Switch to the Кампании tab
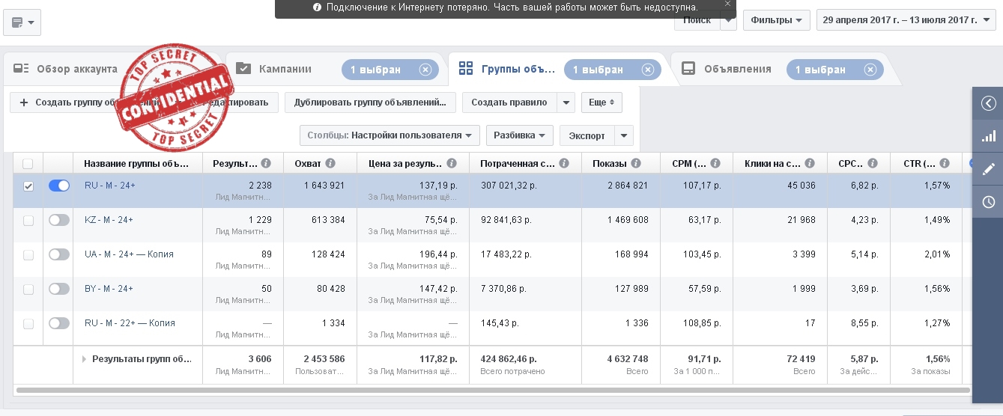The width and height of the screenshot is (1003, 416). [x=285, y=70]
